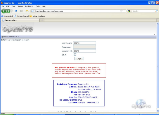Screen dimensions: 159x115
Task: Click the Login button
Action: pos(79,59)
